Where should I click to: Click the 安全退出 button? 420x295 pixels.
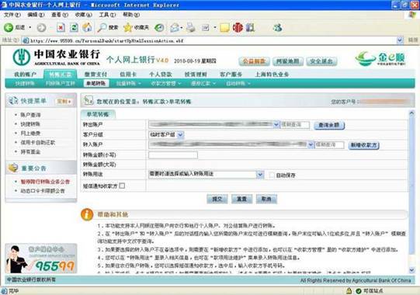(x=321, y=61)
